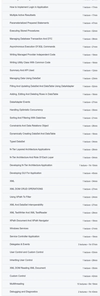This screenshot has width=100, height=296.
Task: Open the XML section row
Action: pyautogui.click(x=51, y=181)
